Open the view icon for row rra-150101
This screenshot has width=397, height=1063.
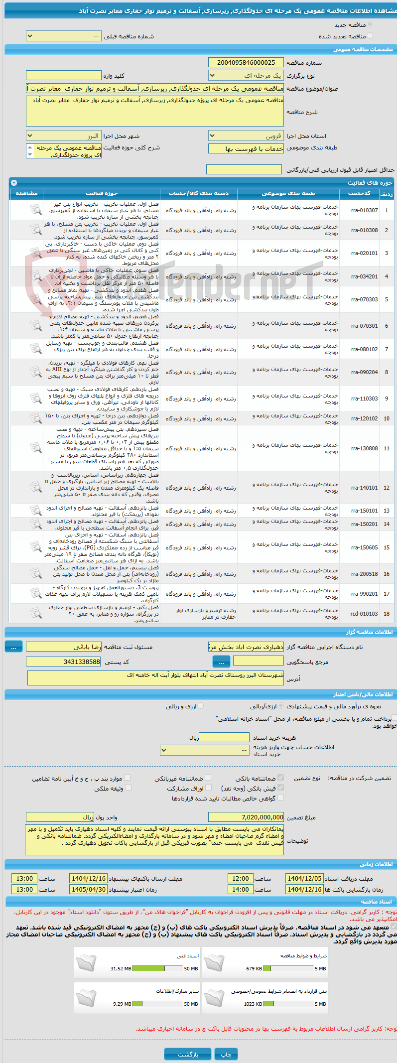pyautogui.click(x=36, y=511)
